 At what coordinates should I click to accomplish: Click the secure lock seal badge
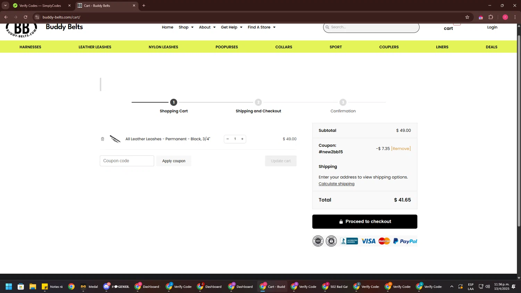coord(331,241)
